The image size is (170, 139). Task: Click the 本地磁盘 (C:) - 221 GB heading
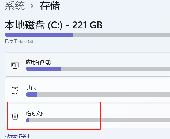(54, 25)
